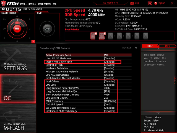Select the Active Processor Cores setting
The width and height of the screenshot is (177, 133).
tap(88, 55)
